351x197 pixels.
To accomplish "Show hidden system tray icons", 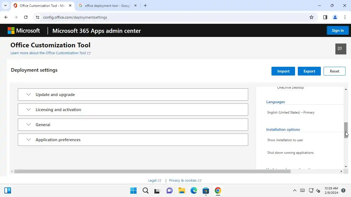I will (x=295, y=190).
